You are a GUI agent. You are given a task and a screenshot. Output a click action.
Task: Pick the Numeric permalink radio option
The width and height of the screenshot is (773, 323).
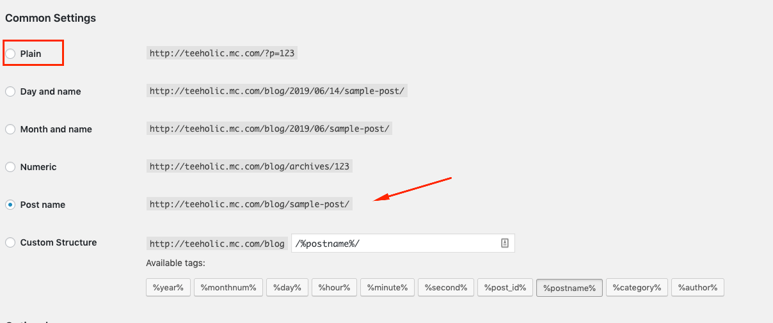tap(10, 167)
